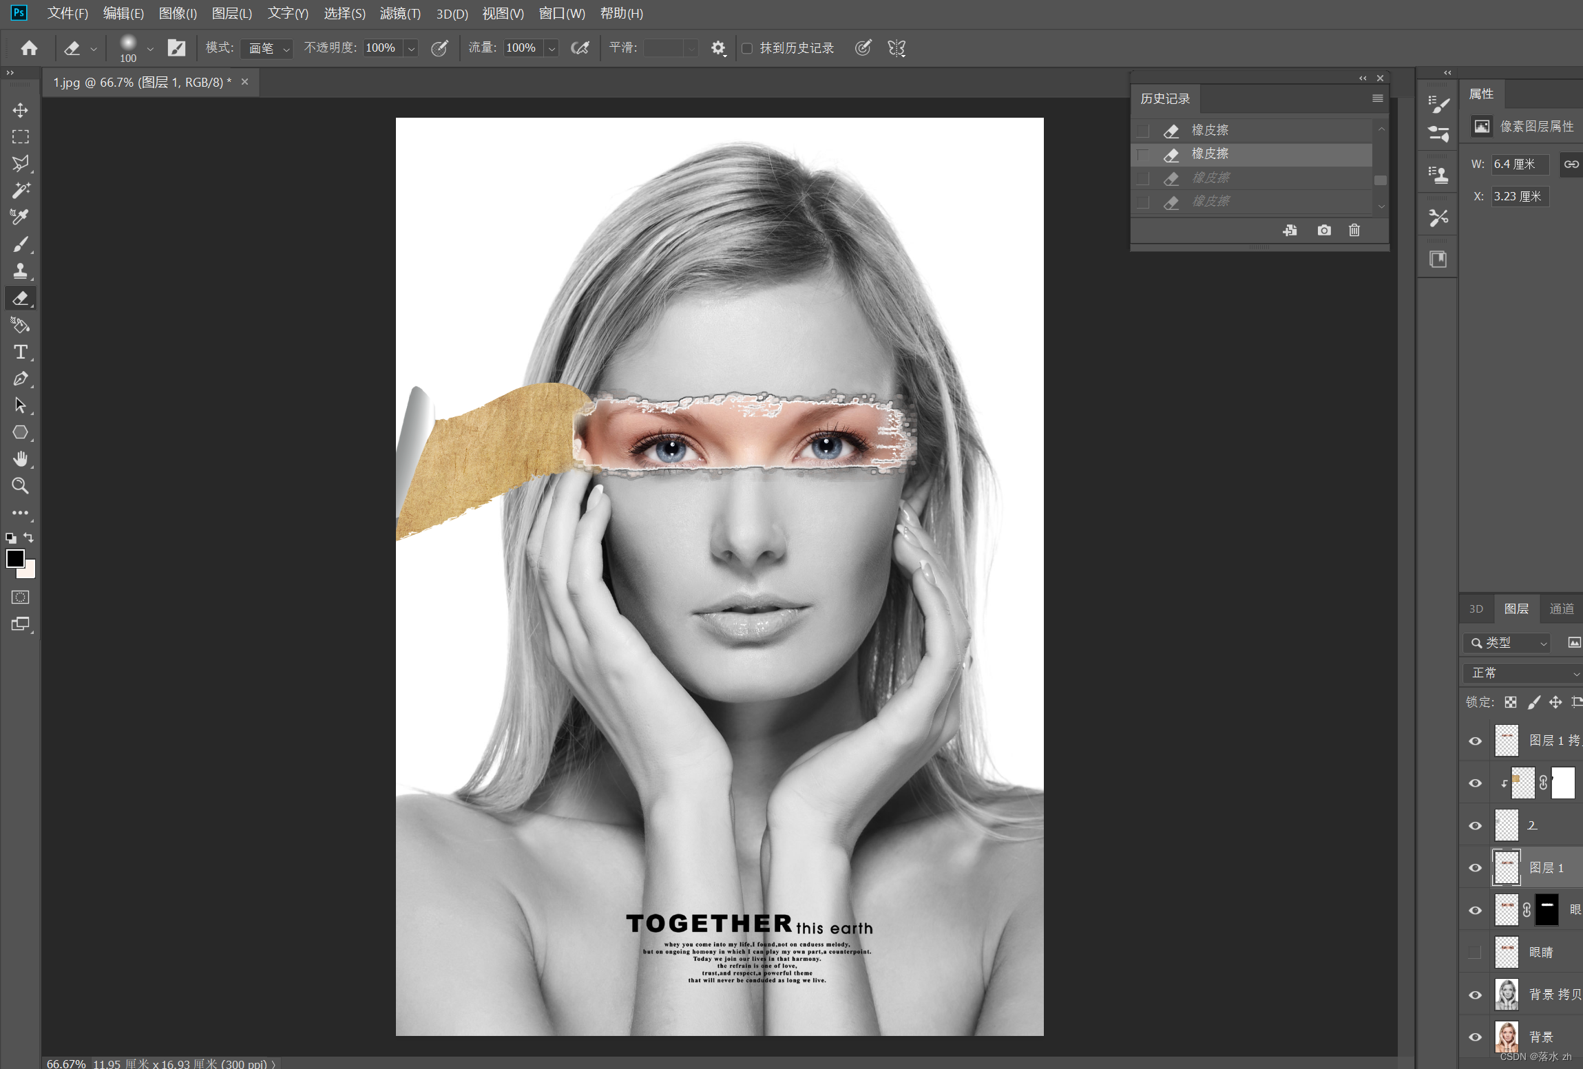Select the Pen tool
1583x1069 pixels.
point(20,379)
